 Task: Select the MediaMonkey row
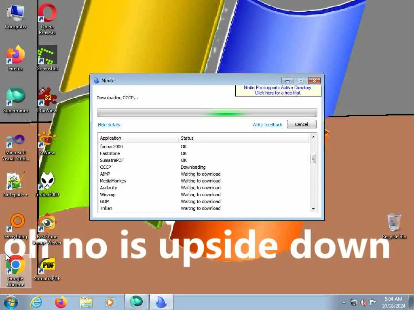[x=203, y=181]
